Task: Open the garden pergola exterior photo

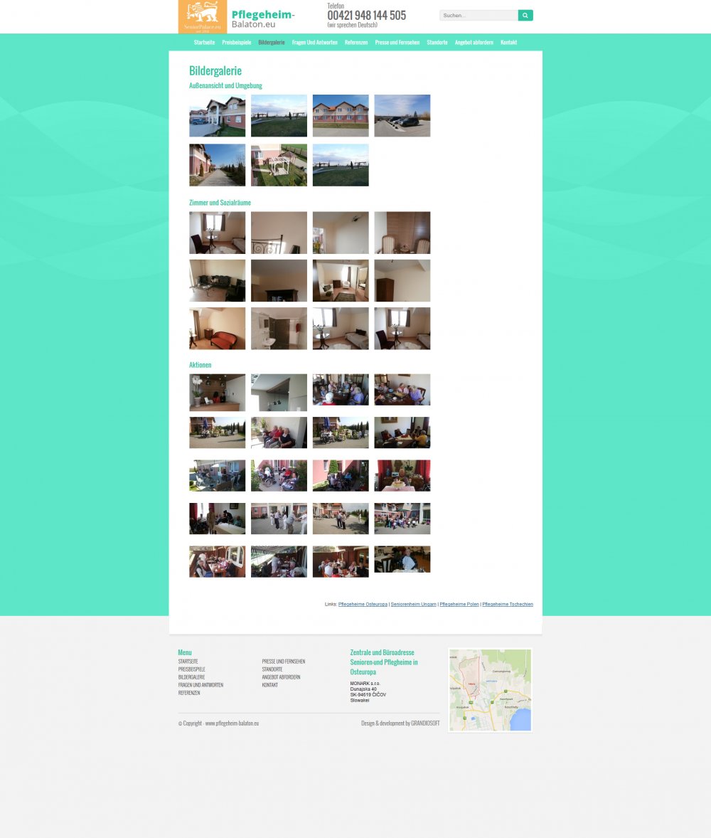Action: (x=279, y=165)
